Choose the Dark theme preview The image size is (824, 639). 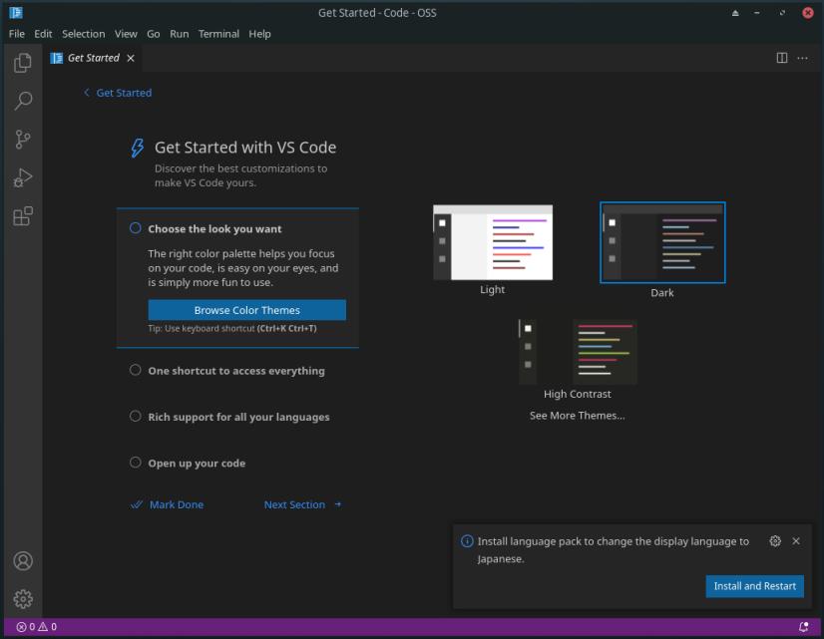point(662,242)
